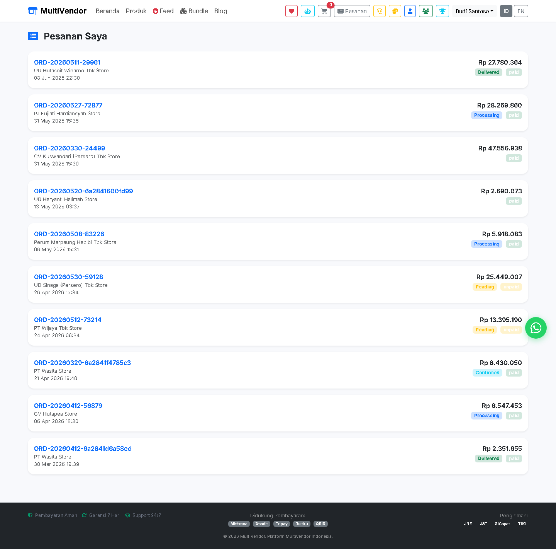Viewport: 556px width, 549px height.
Task: Open order ORD-20260530-59128
Action: (x=69, y=277)
